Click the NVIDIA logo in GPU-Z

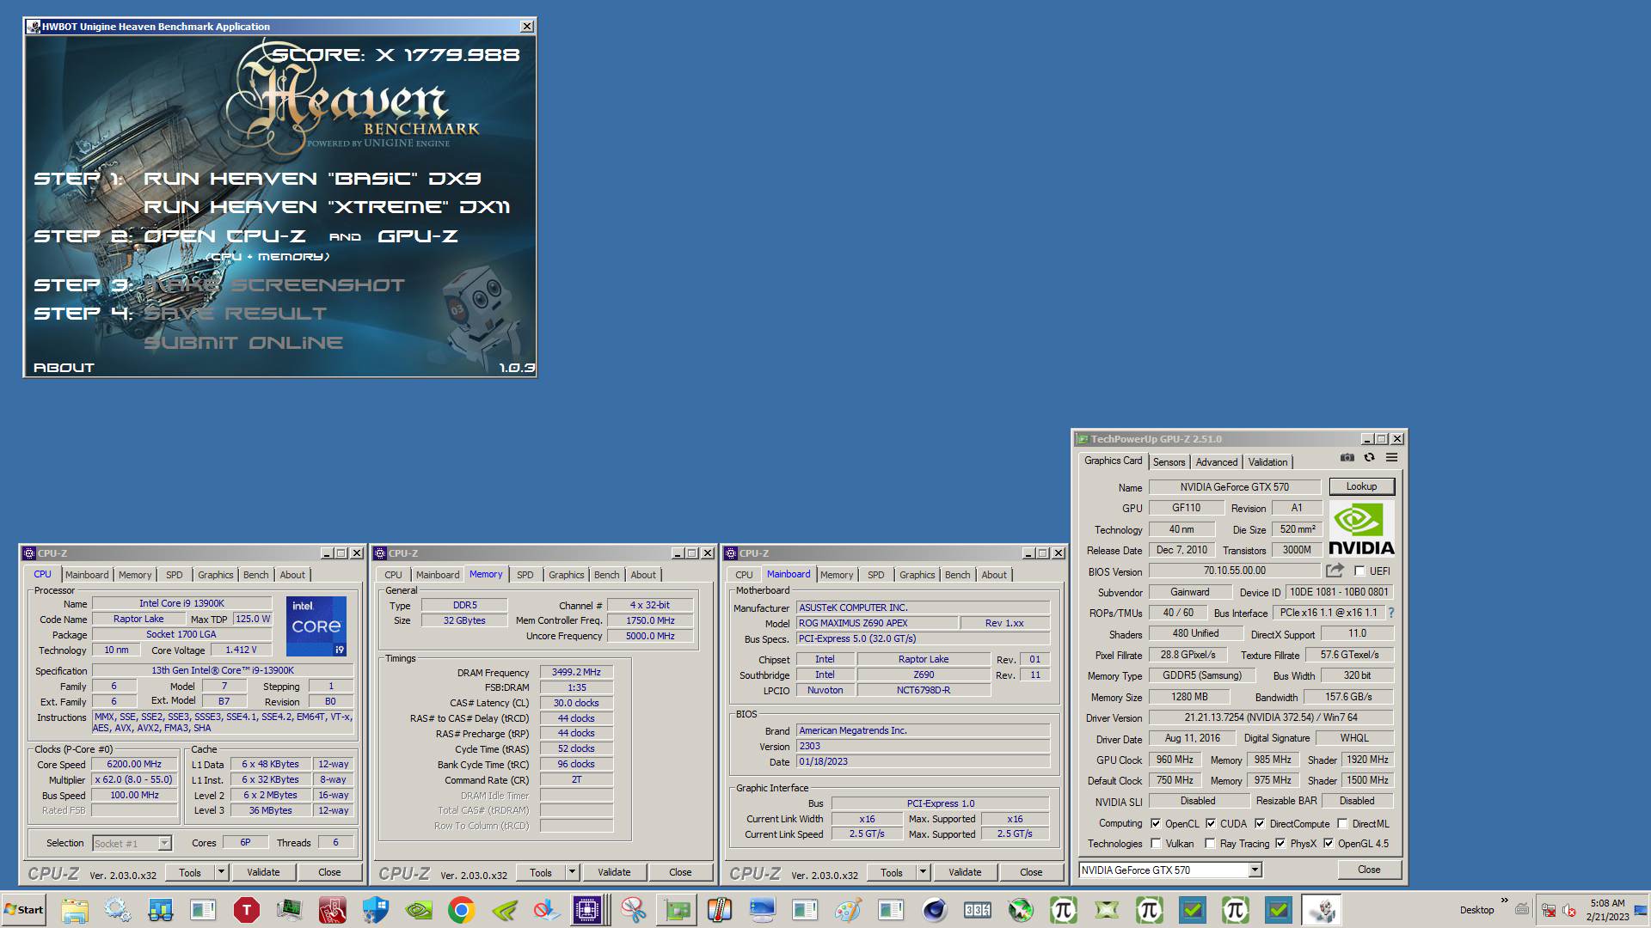pyautogui.click(x=1362, y=529)
